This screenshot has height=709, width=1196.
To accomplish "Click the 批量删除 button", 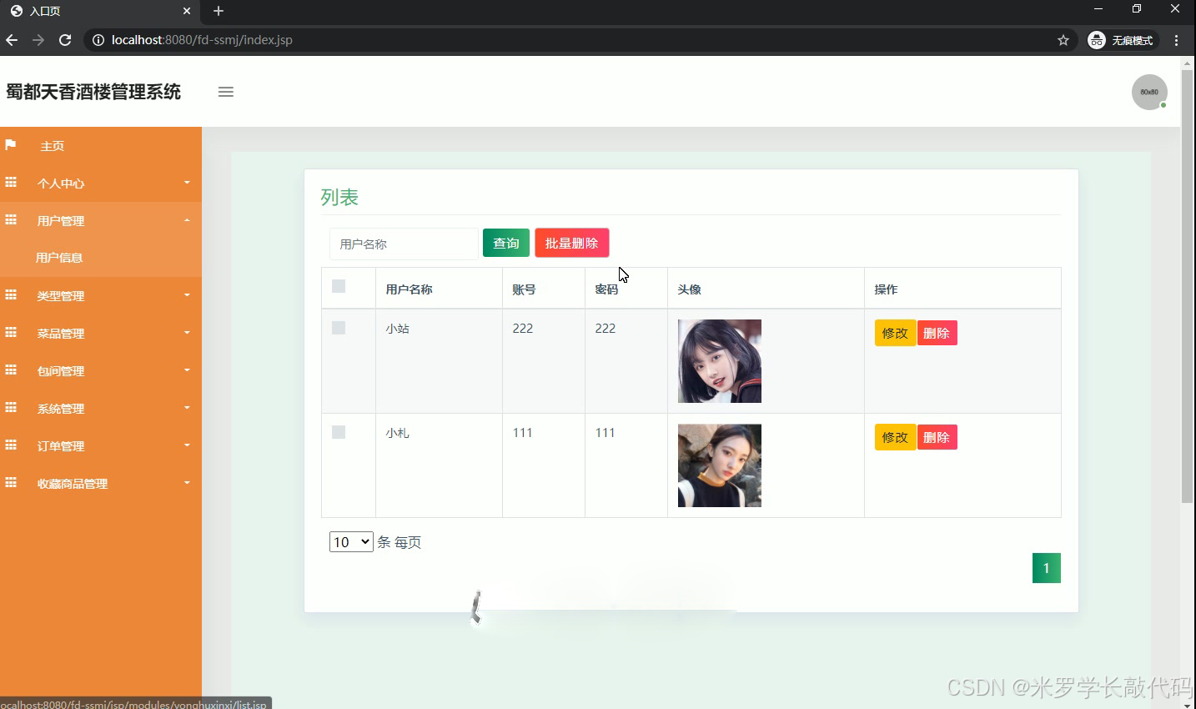I will click(x=572, y=243).
